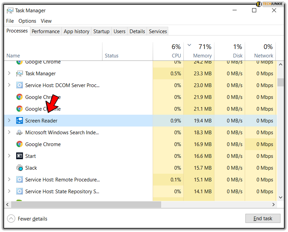Expand the Screen Reader process group
The width and height of the screenshot is (288, 232).
[x=9, y=121]
